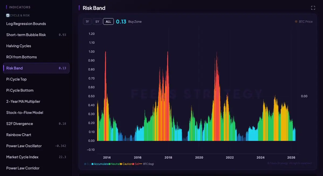
Task: Click the Risk Band panel title
Action: (x=94, y=8)
